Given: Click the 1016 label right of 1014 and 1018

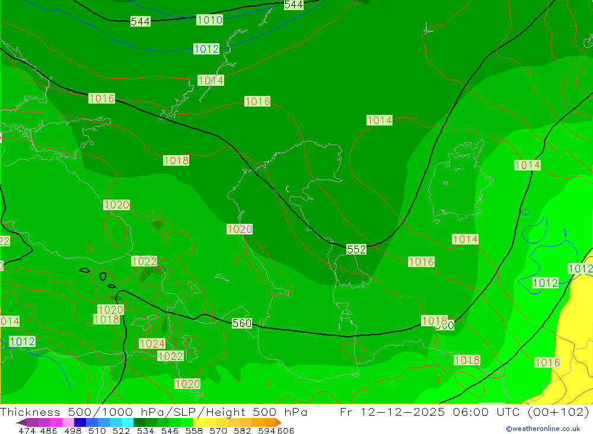Looking at the screenshot, I should click(x=257, y=101).
